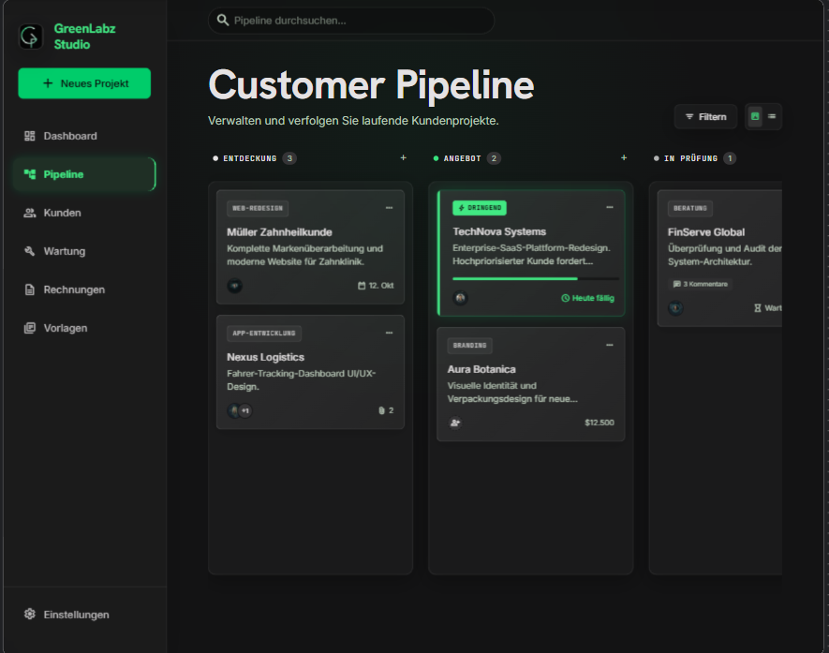
Task: Open the Wartung section
Action: pos(84,251)
